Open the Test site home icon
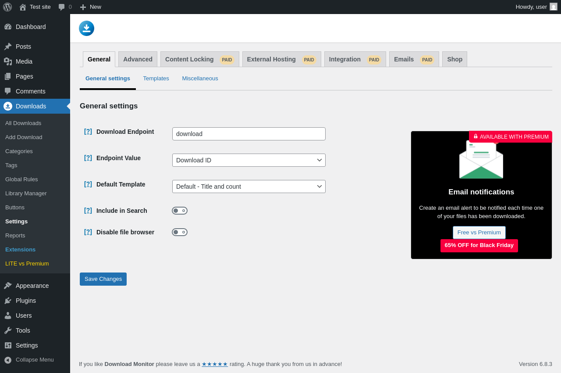 [23, 7]
